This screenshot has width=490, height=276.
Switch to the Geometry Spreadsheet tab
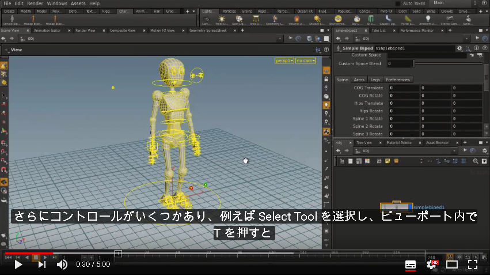pyautogui.click(x=208, y=31)
